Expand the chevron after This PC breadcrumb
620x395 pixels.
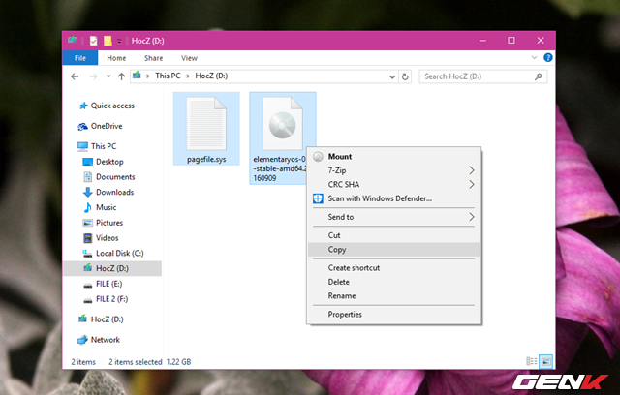[188, 76]
